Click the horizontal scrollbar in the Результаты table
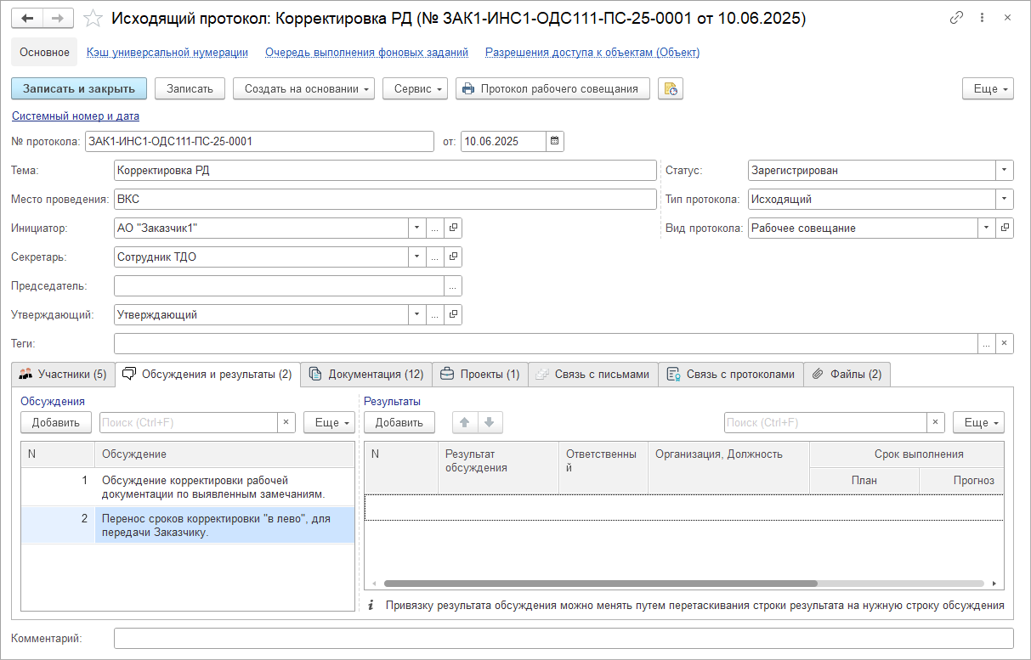 coord(599,584)
